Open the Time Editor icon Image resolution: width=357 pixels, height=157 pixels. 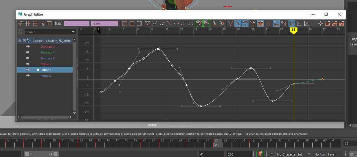coord(342,23)
